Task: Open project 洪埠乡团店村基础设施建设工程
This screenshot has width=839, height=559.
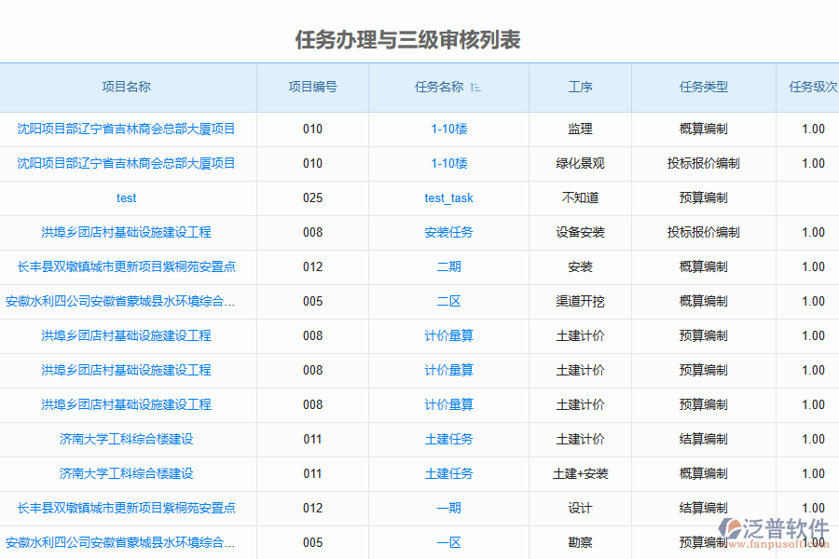Action: click(x=126, y=232)
